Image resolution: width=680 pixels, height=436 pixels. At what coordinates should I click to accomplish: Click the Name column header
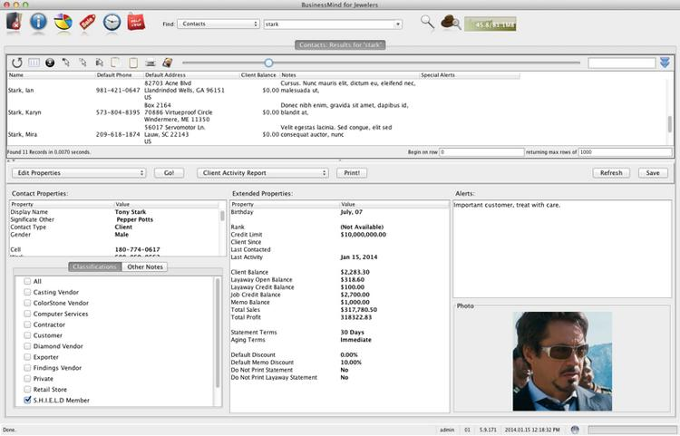pos(51,75)
